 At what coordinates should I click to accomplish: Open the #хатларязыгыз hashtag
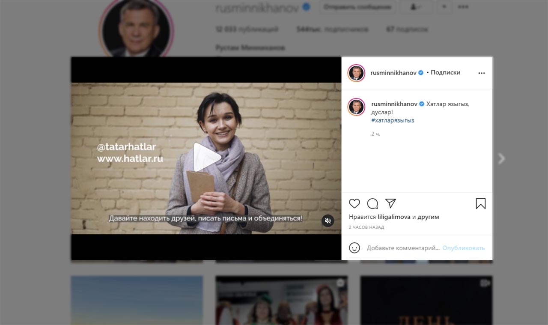pos(393,120)
